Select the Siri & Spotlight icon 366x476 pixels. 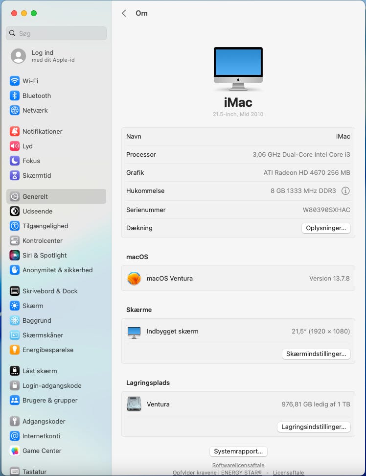click(15, 255)
